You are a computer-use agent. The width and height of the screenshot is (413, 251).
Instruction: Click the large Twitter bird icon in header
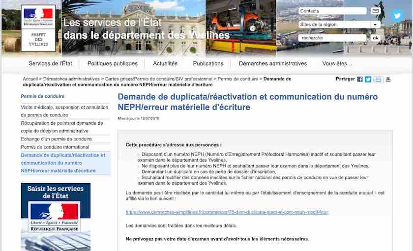click(397, 15)
